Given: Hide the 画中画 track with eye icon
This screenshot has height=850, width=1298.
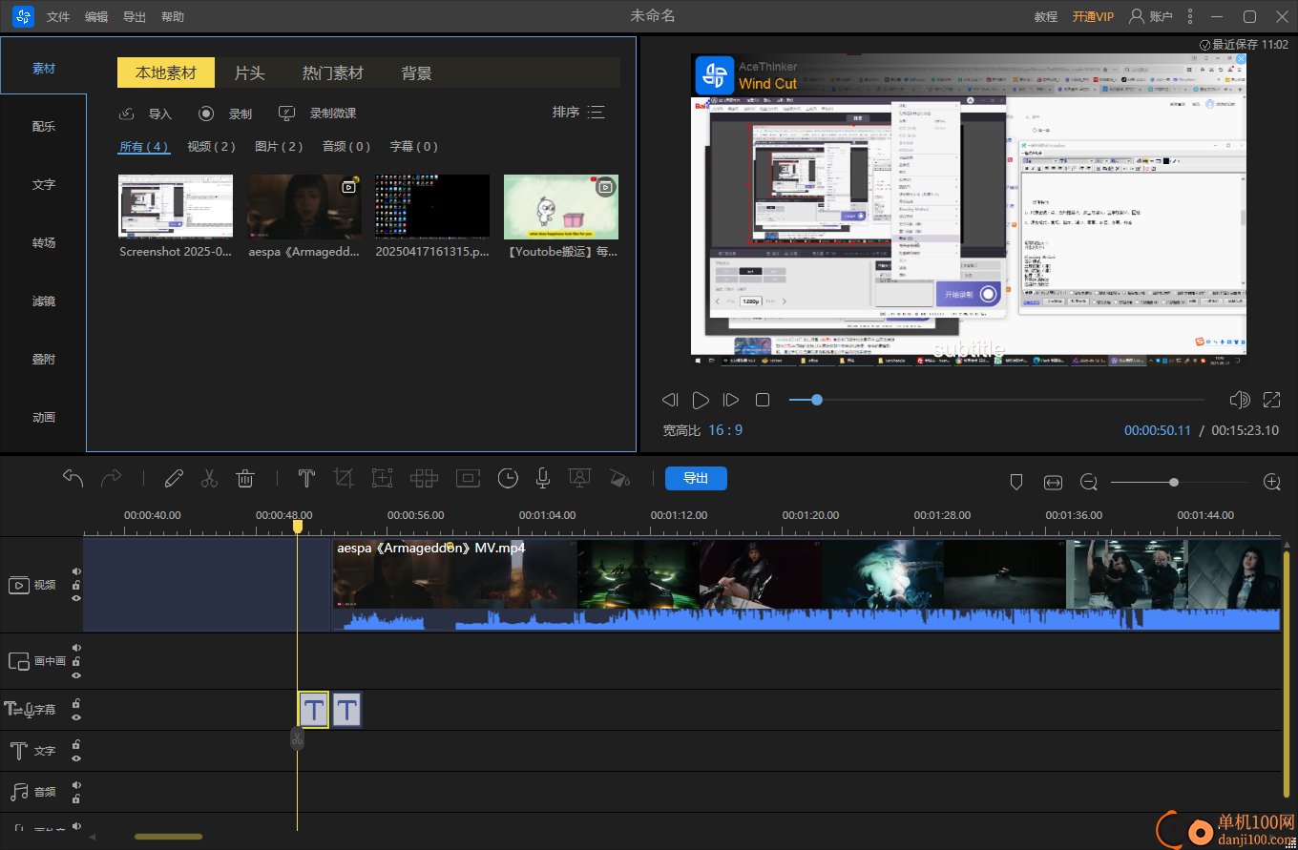Looking at the screenshot, I should pyautogui.click(x=76, y=674).
